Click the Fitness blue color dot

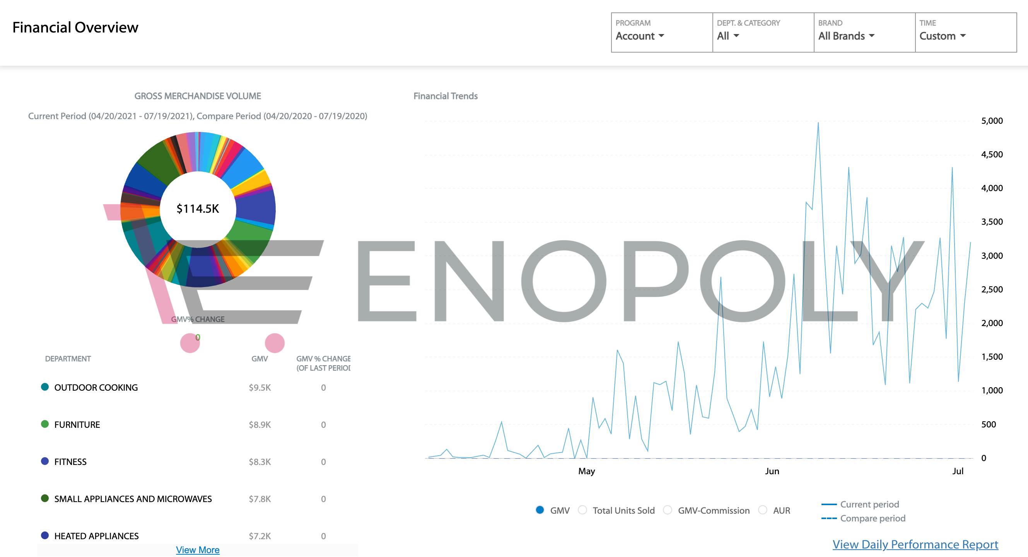[x=45, y=461]
